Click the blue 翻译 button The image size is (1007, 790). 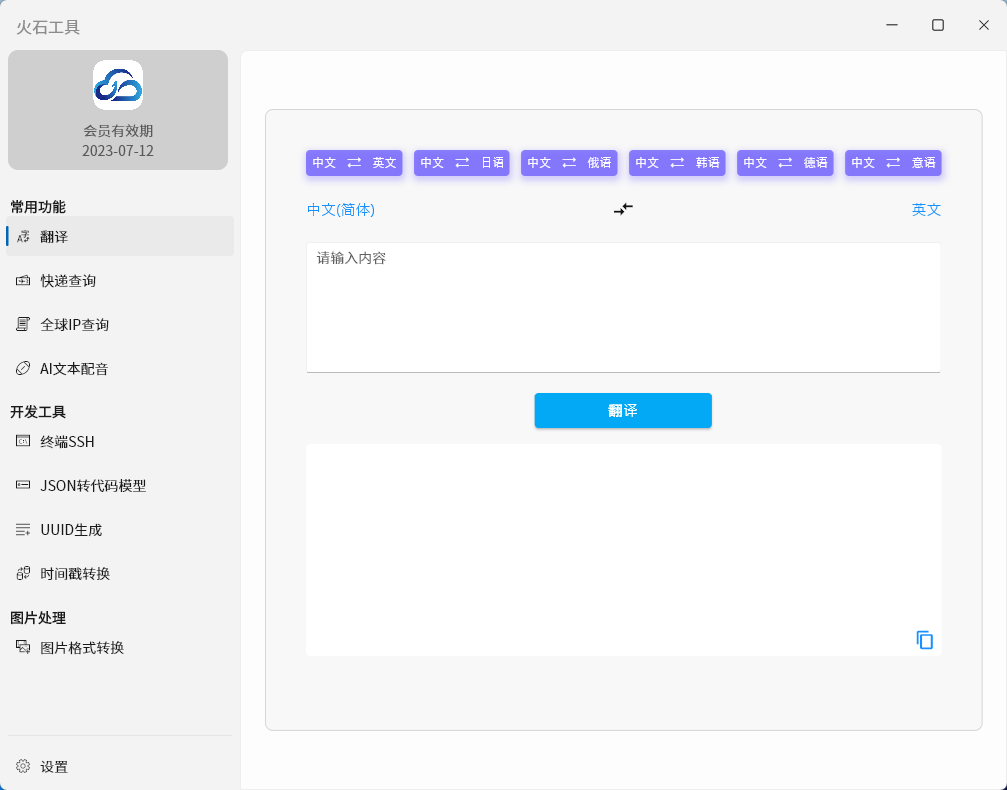pos(623,410)
